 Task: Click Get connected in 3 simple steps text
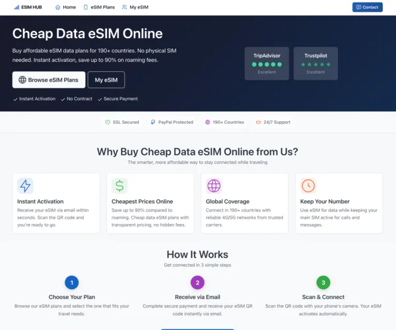pos(197,265)
